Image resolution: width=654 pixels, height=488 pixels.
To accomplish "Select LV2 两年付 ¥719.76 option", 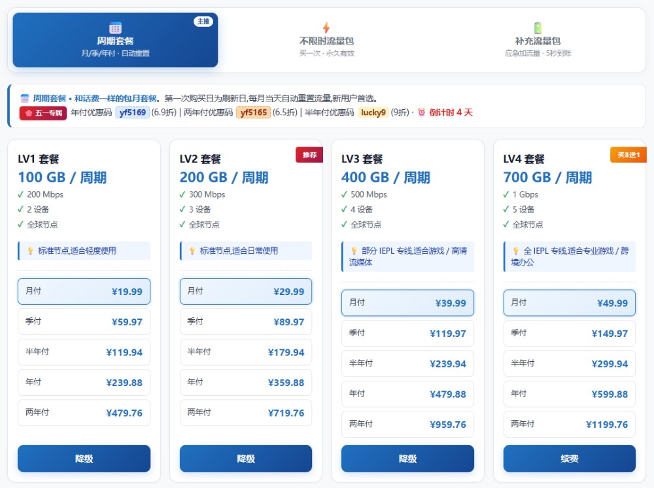I will coord(246,413).
